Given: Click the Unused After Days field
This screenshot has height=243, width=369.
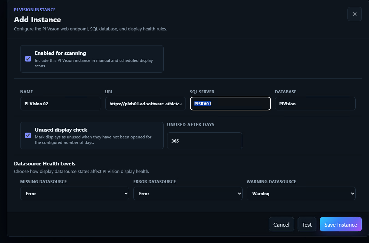Looking at the screenshot, I should pyautogui.click(x=205, y=141).
